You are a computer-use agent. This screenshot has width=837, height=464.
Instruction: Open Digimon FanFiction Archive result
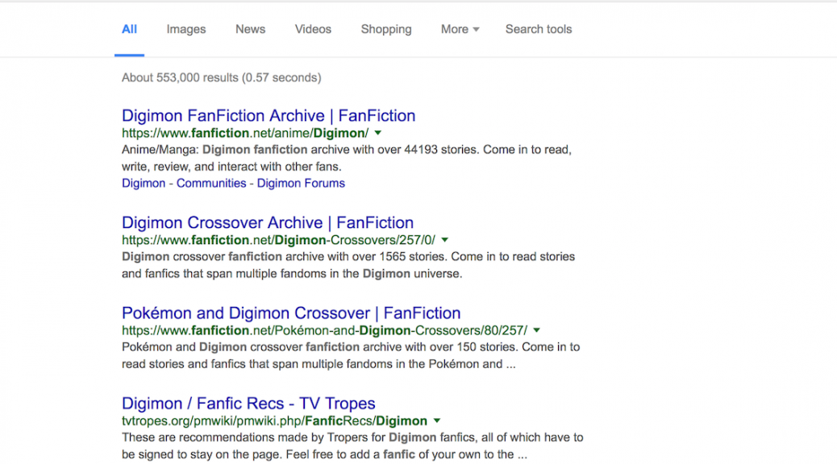(269, 115)
